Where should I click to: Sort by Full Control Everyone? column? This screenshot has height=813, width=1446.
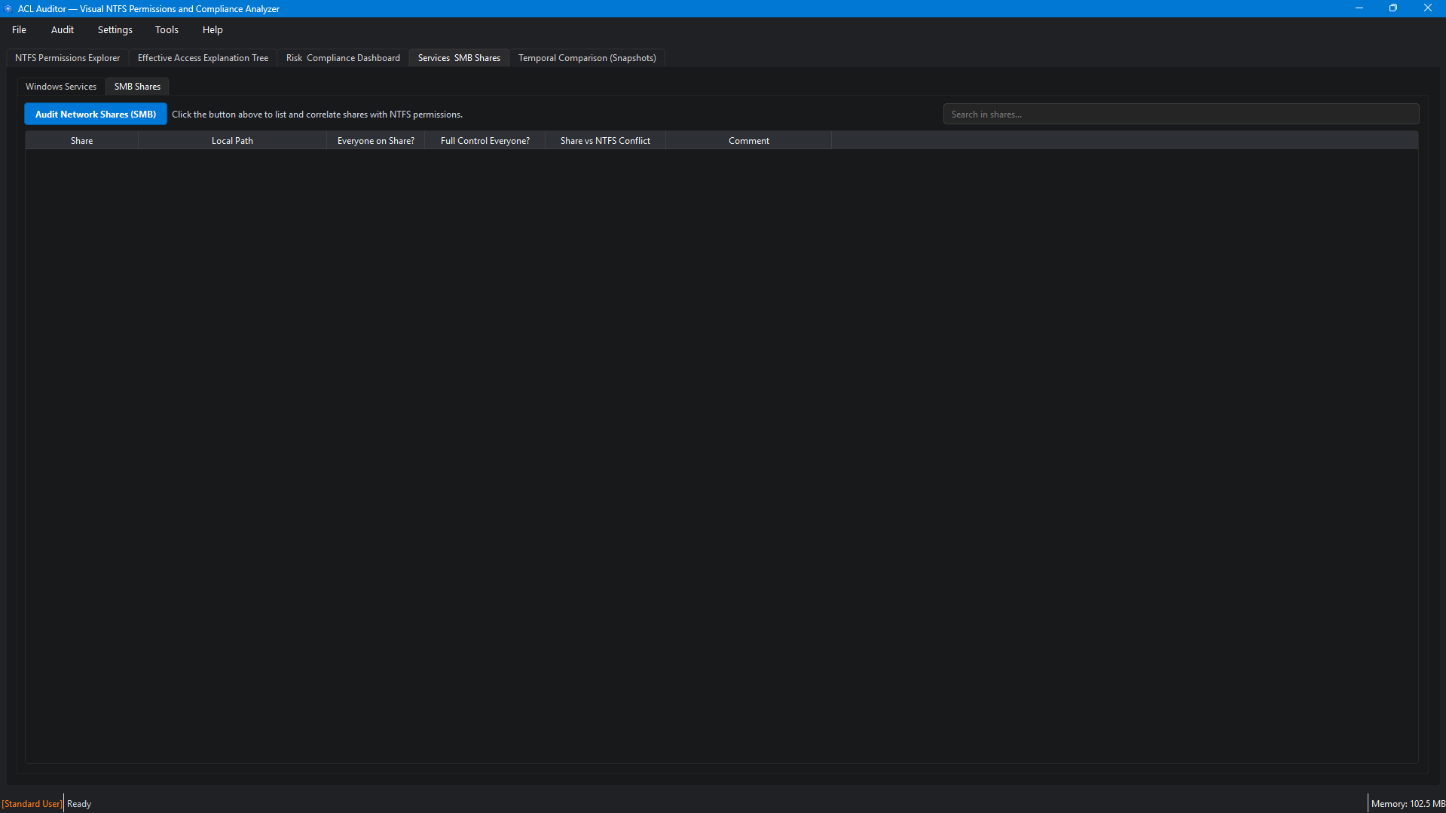point(485,141)
